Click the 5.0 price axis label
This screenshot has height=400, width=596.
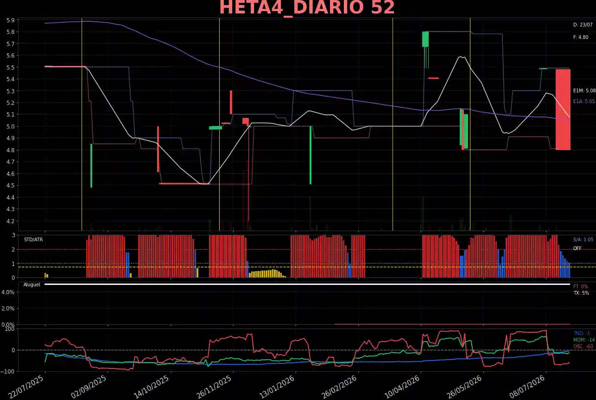tap(10, 126)
